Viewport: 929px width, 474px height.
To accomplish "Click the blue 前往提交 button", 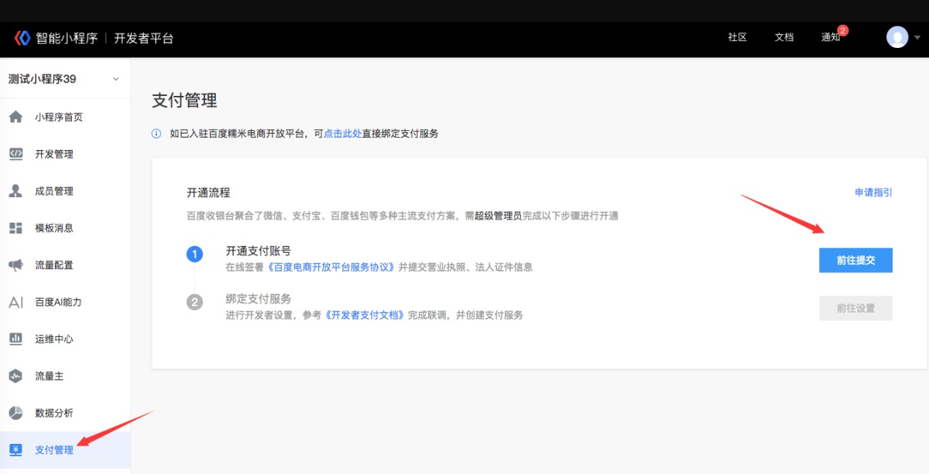I will click(x=855, y=261).
